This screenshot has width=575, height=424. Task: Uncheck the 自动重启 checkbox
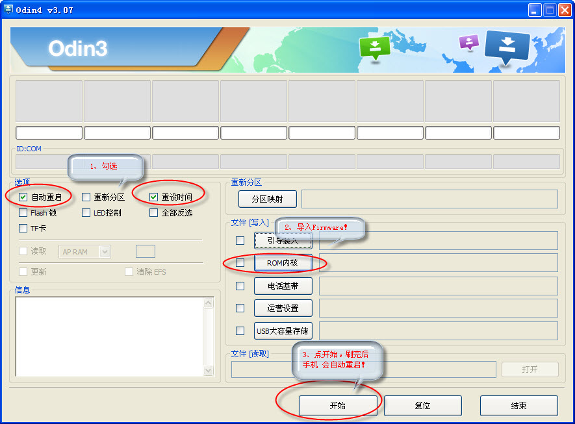tap(23, 197)
